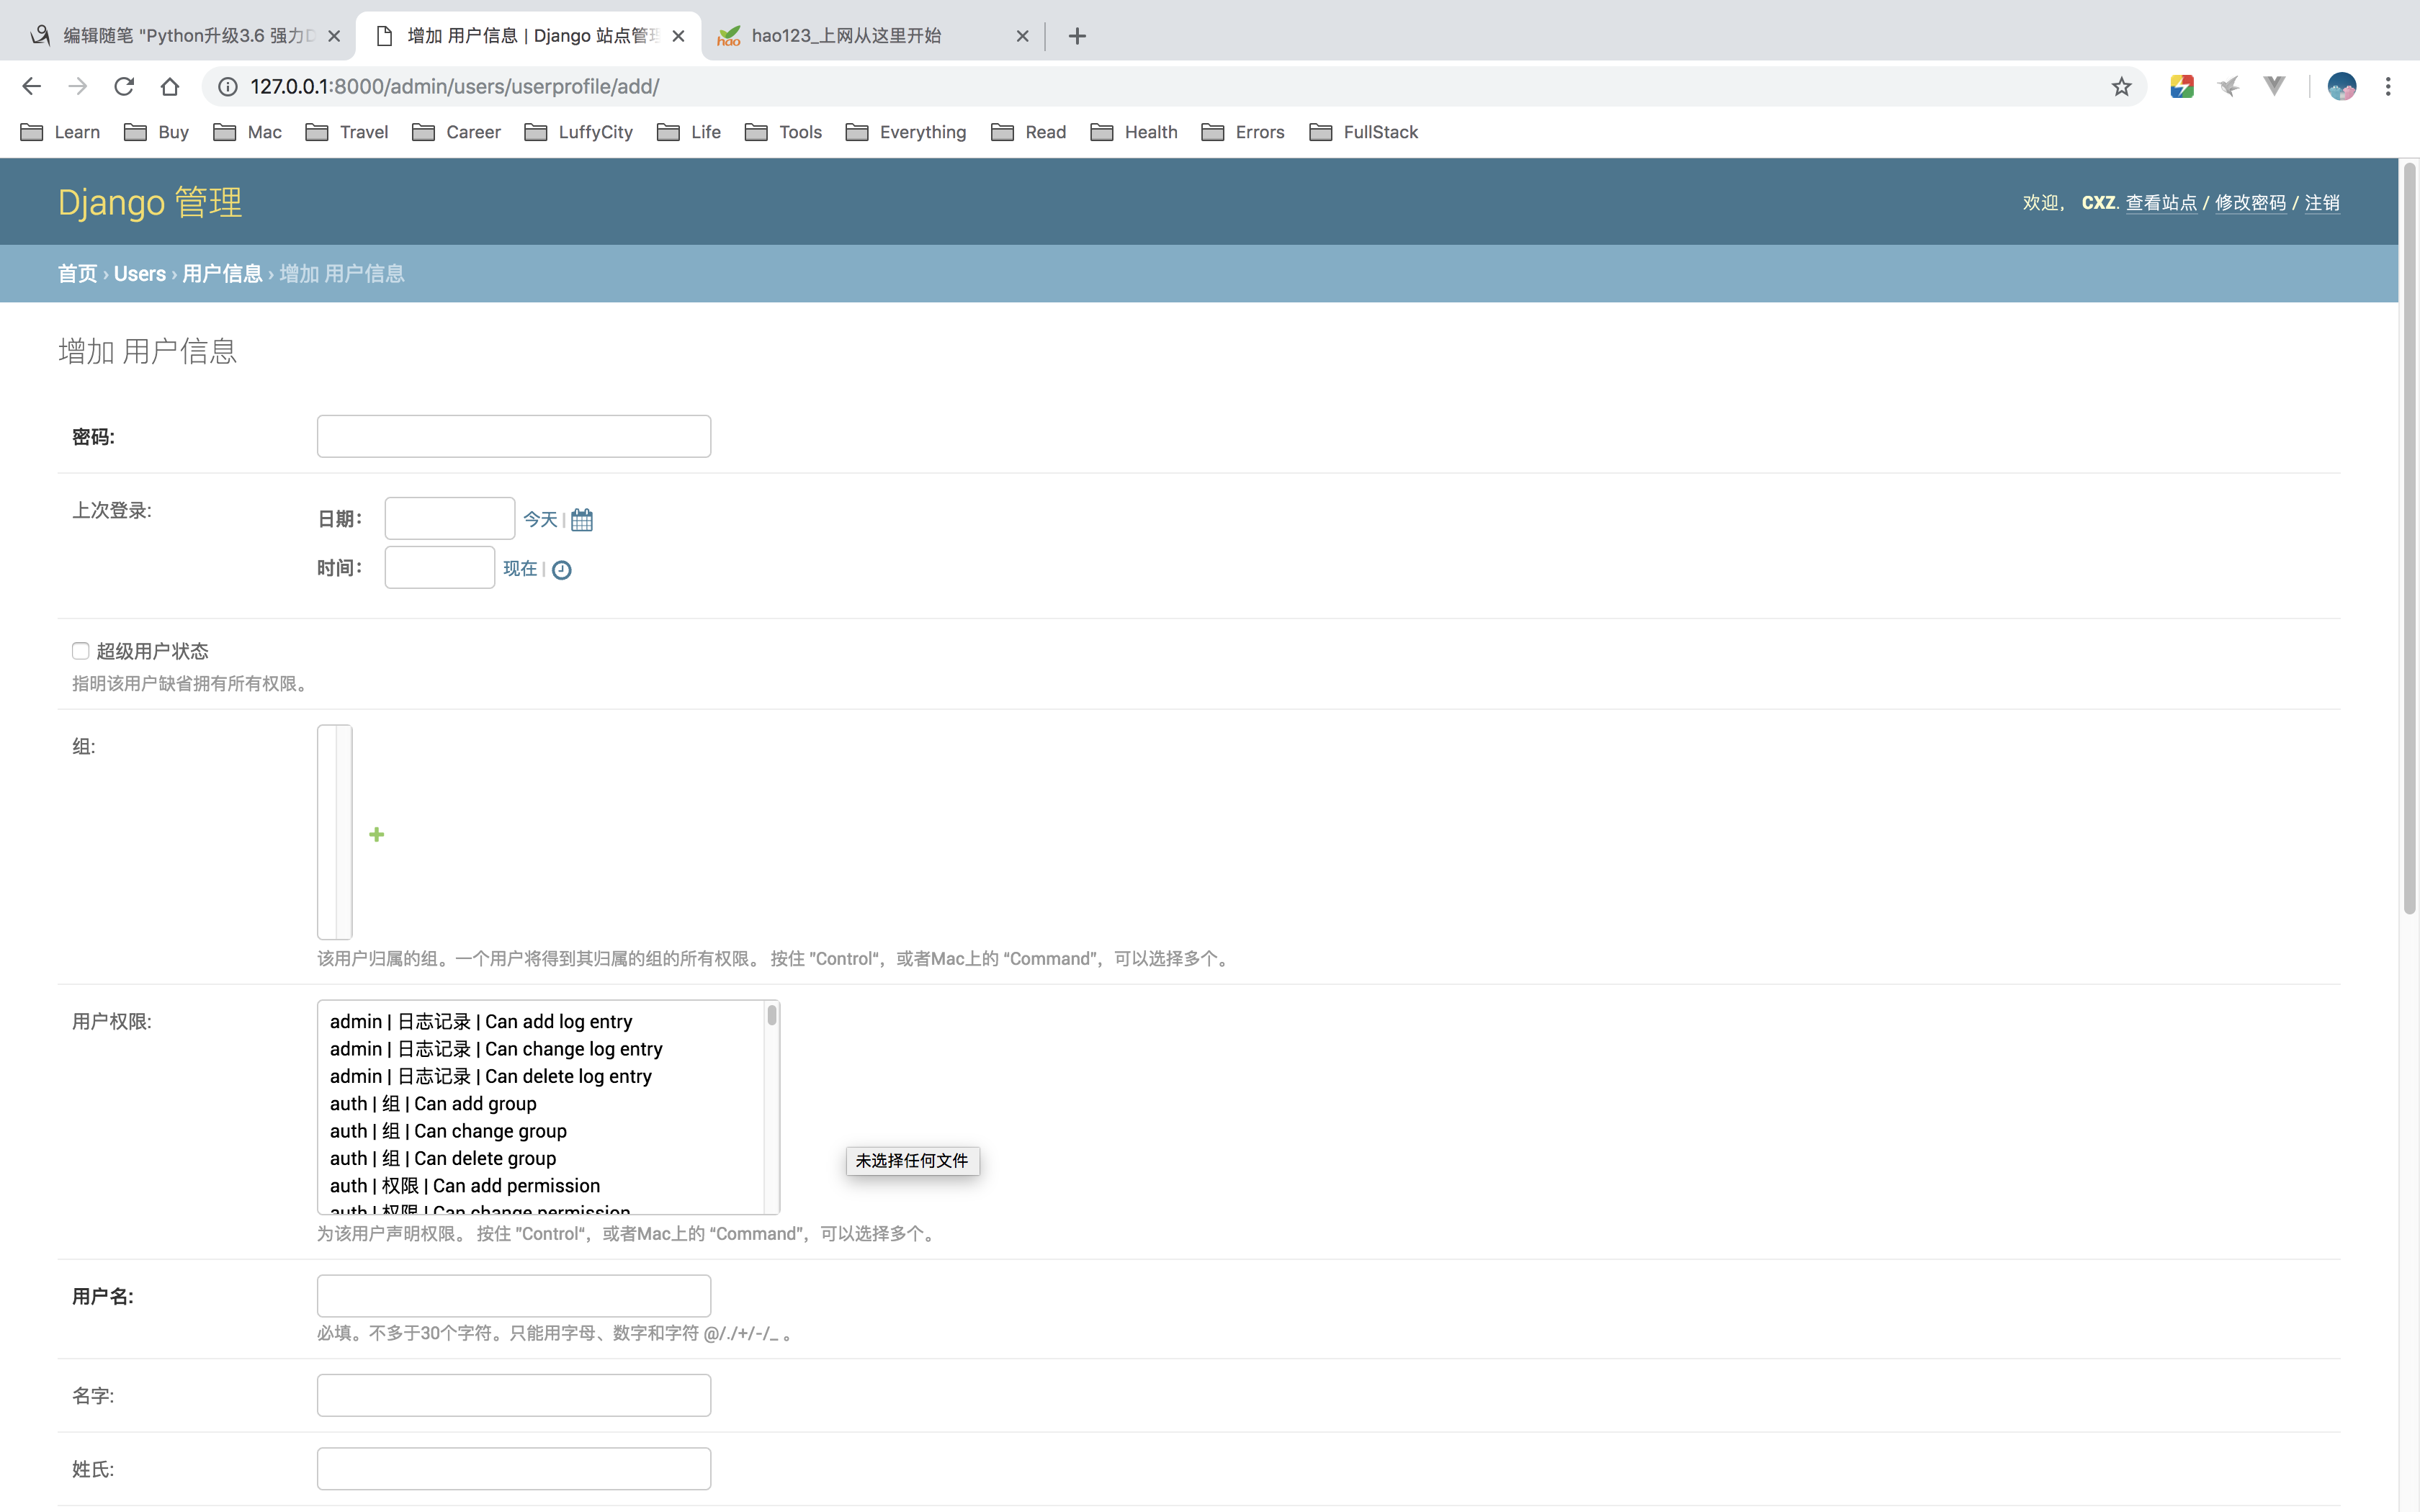Open the Learn bookmarks folder

click(60, 132)
